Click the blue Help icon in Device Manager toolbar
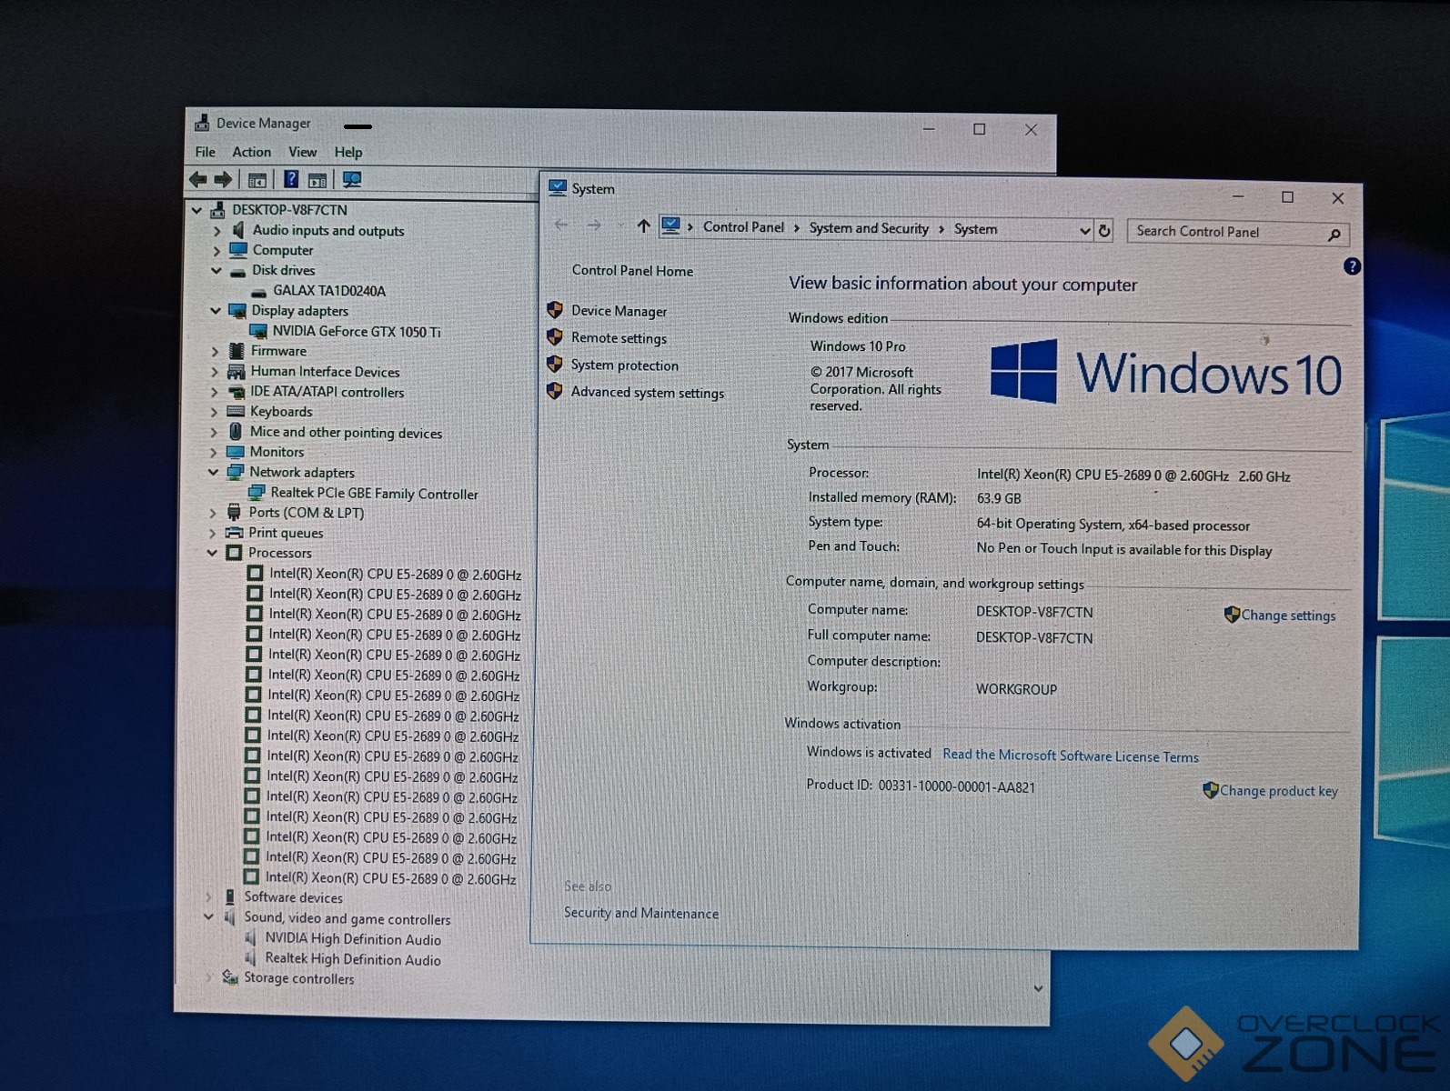The height and width of the screenshot is (1091, 1450). coord(291,179)
